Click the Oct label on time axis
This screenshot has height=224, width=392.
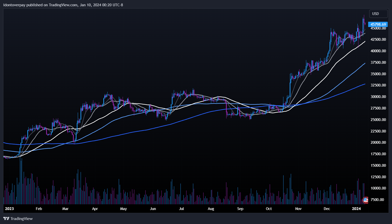point(269,209)
